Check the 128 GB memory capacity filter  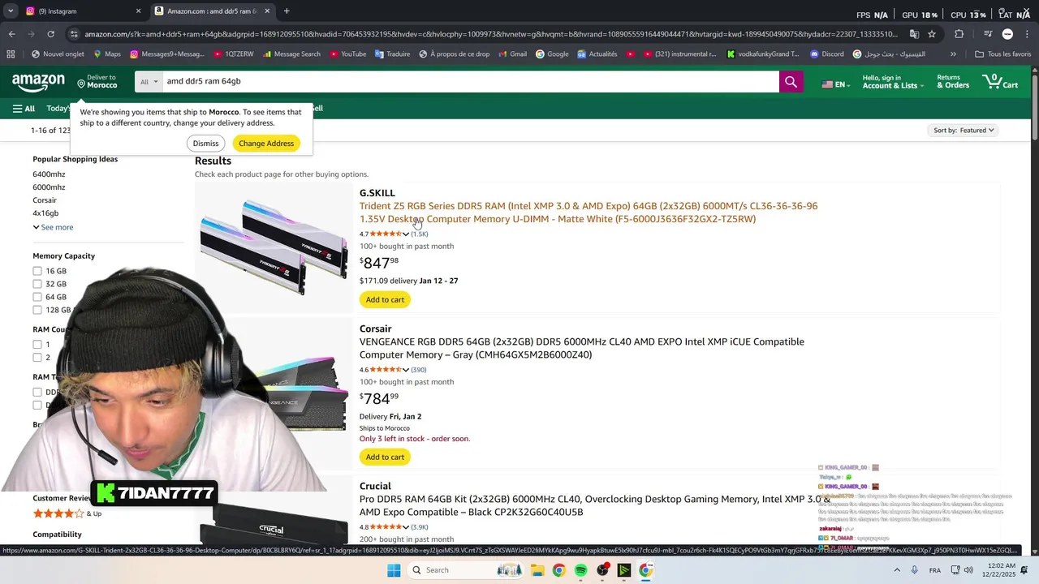[x=37, y=310]
